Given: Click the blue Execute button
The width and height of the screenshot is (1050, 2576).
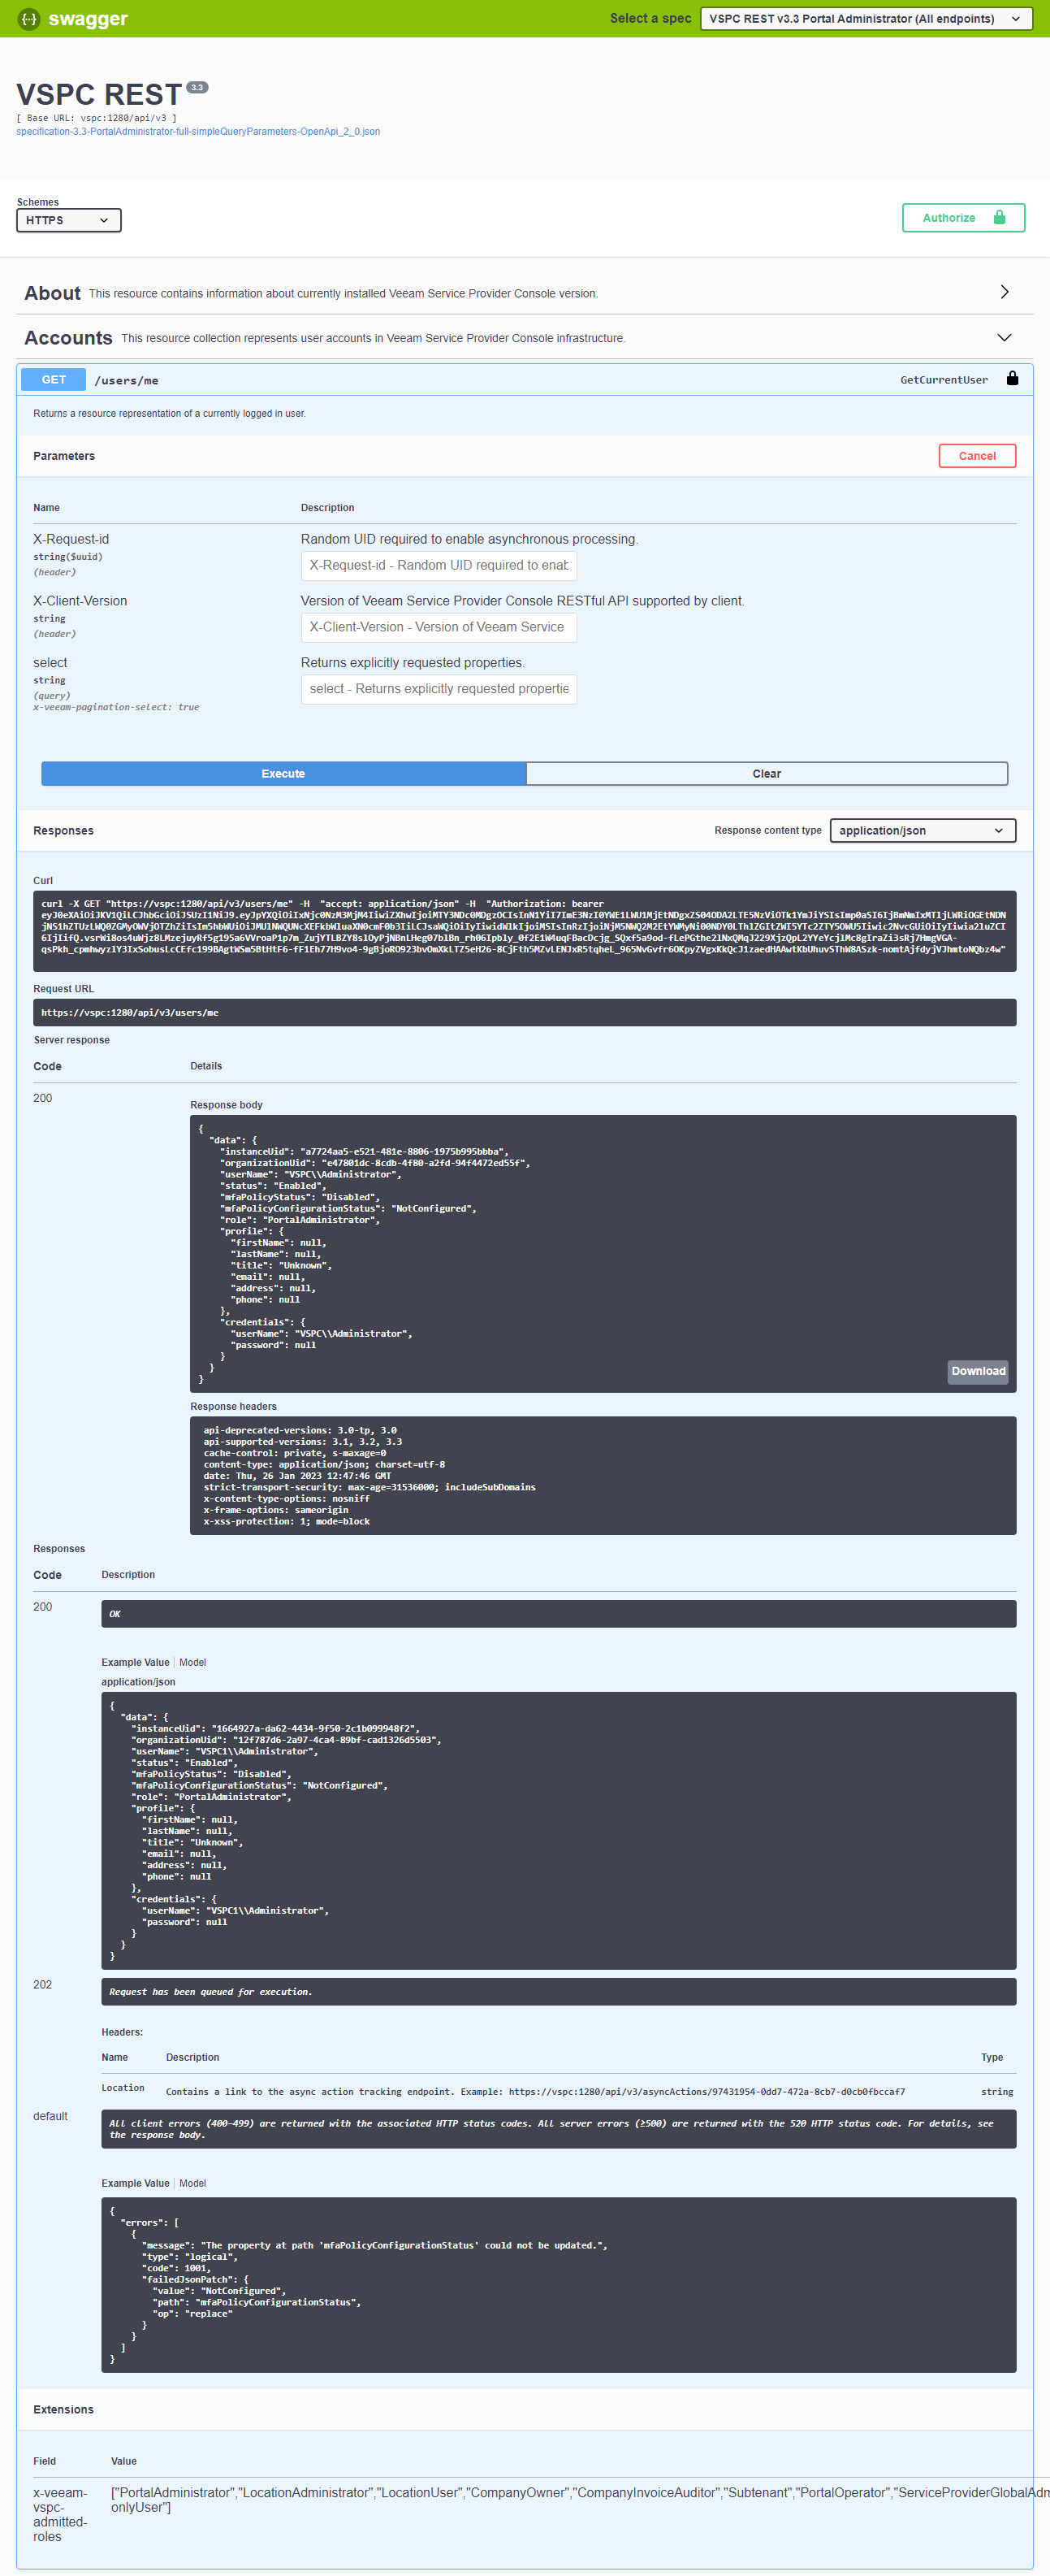Looking at the screenshot, I should [283, 774].
